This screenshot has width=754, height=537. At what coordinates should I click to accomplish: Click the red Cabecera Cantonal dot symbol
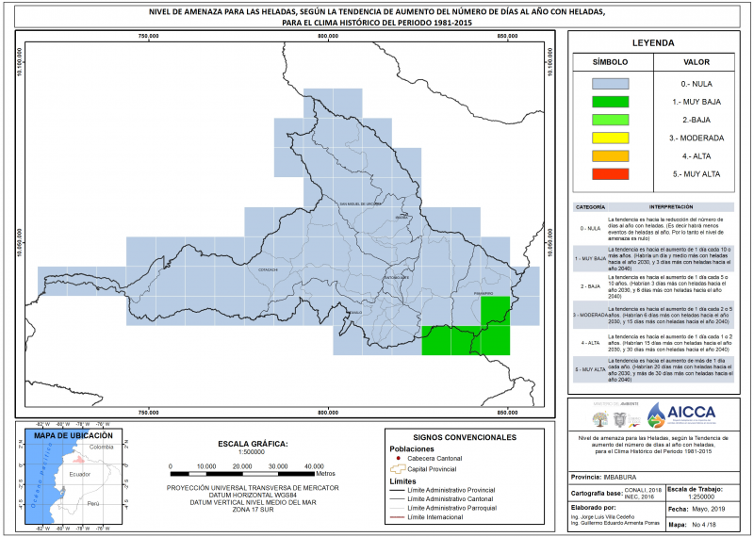click(398, 458)
